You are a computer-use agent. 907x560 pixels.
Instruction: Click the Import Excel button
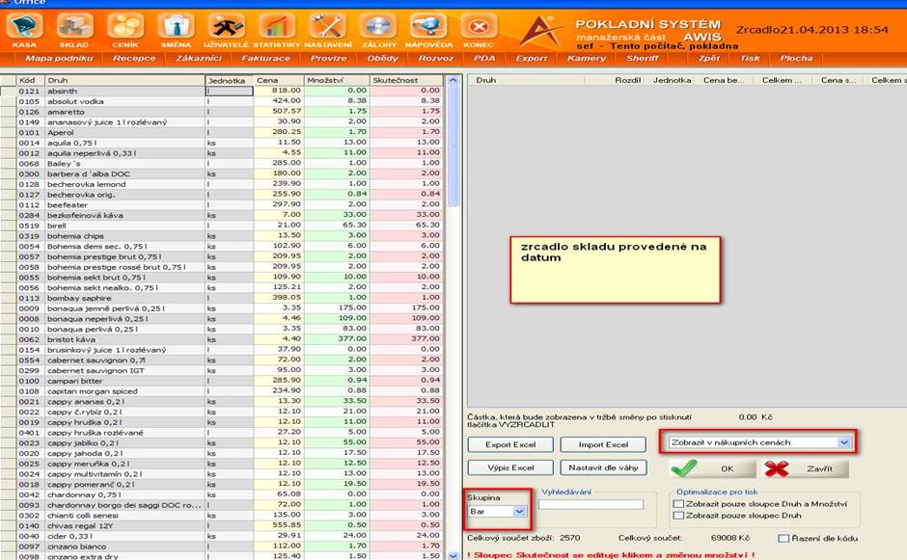coord(603,444)
